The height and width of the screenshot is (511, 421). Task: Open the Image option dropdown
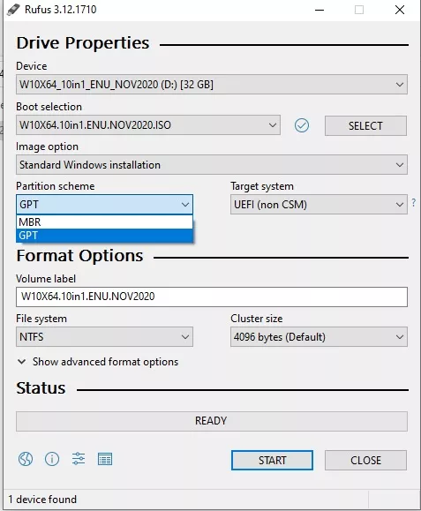[x=212, y=165]
